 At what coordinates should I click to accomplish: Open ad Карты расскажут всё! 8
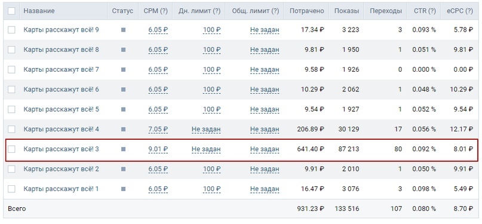coord(61,50)
